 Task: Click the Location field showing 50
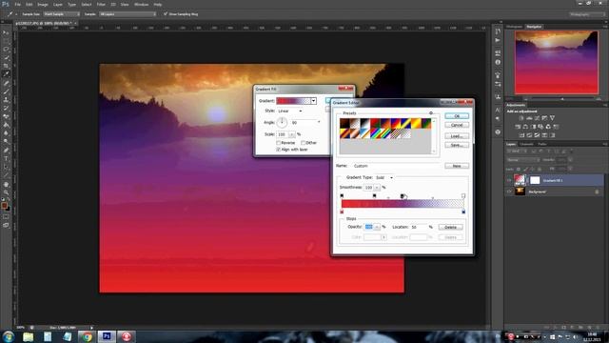tap(419, 227)
